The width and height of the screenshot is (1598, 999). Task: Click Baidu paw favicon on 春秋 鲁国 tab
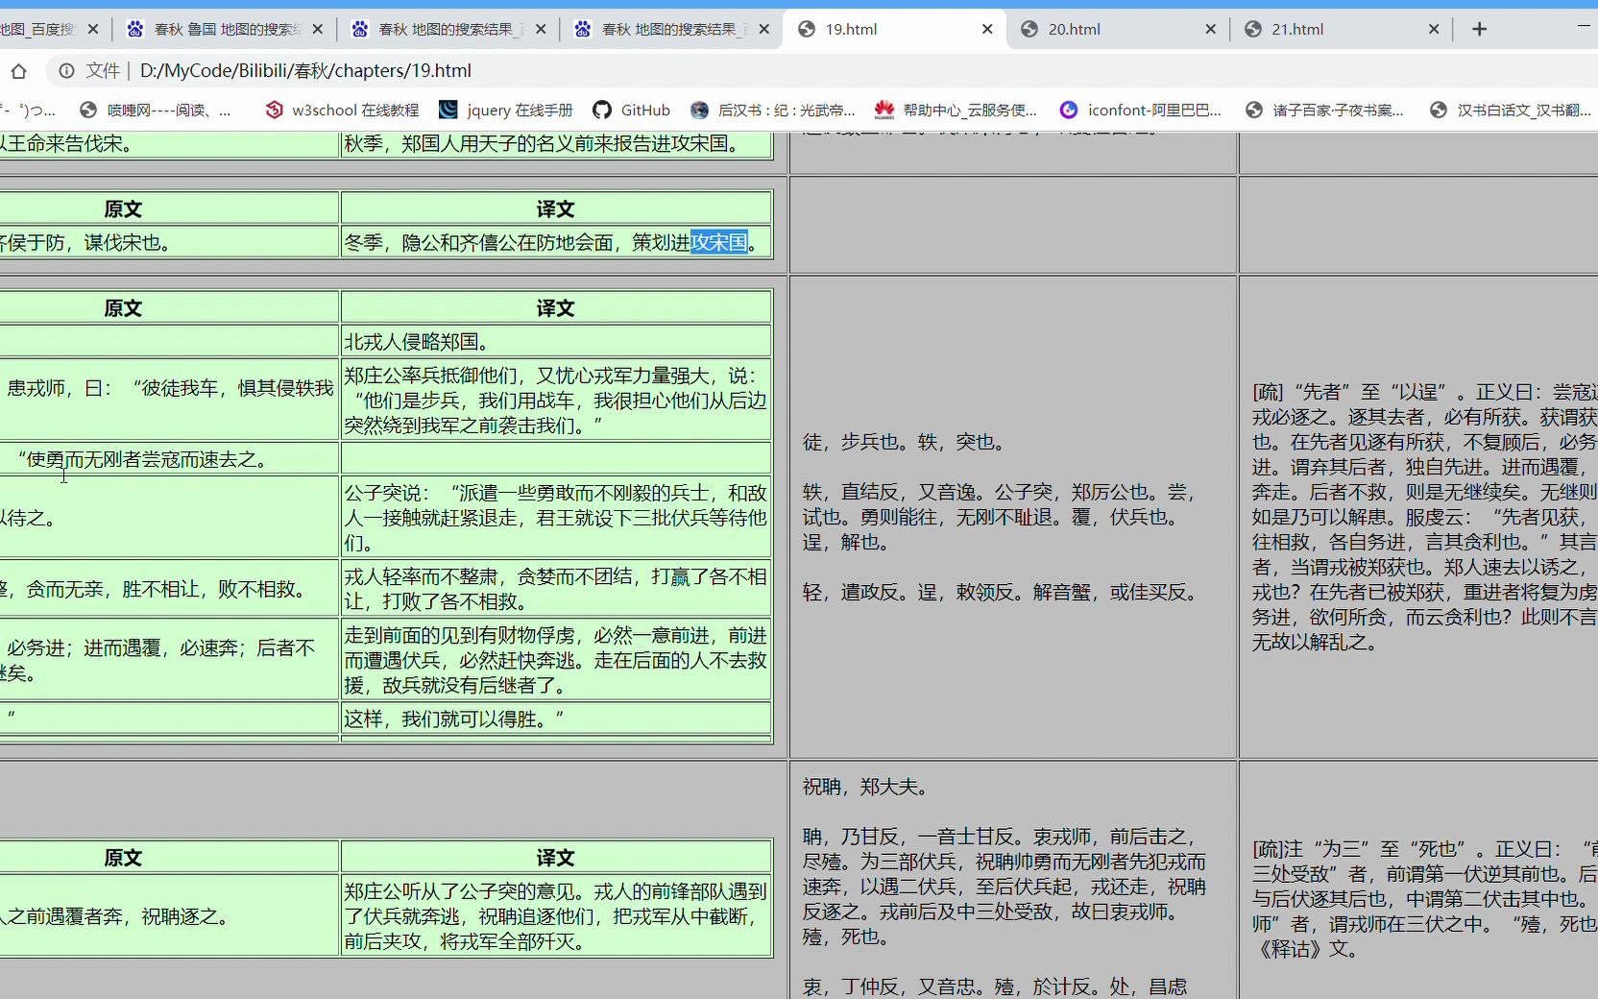pyautogui.click(x=135, y=29)
